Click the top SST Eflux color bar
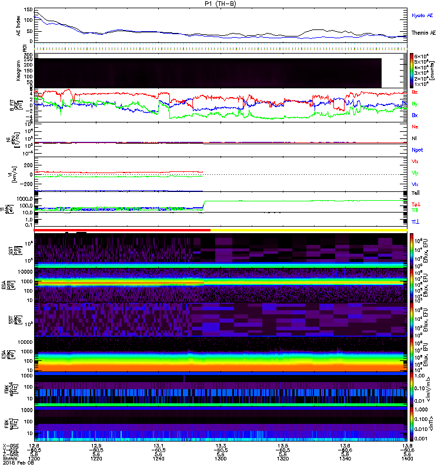The image size is (441, 471). (412, 247)
